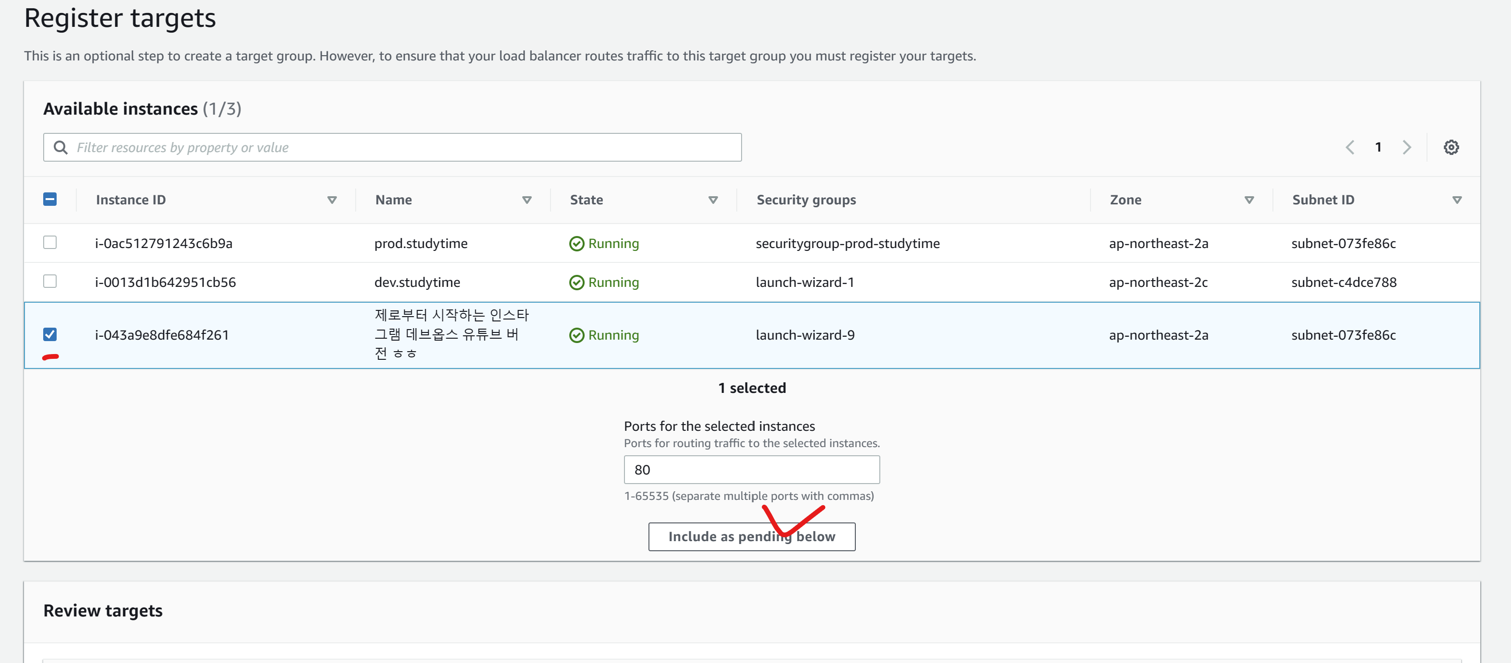
Task: Check the prod.studytime instance checkbox
Action: 50,242
